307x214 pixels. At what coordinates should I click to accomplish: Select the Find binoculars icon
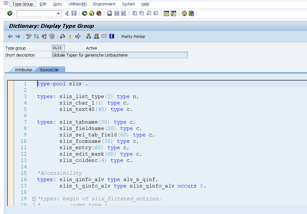[116, 13]
